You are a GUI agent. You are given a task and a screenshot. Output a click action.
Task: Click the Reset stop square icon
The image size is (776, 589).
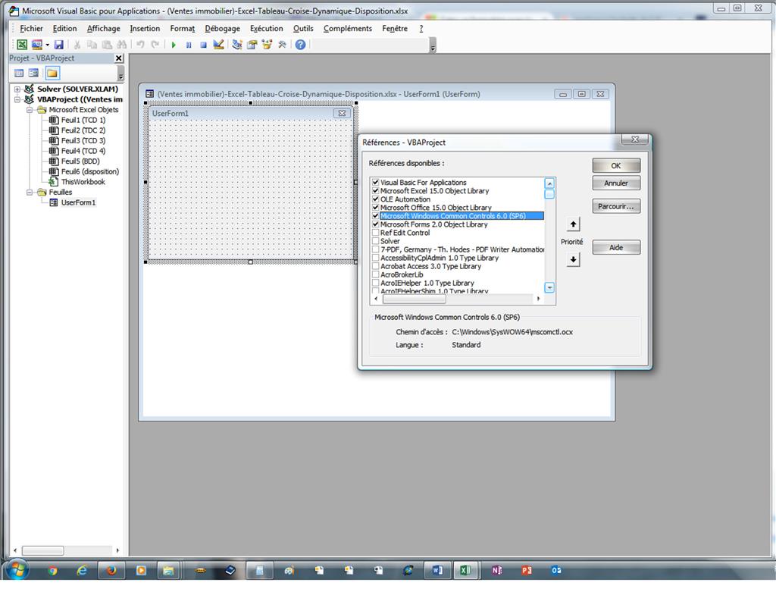point(203,45)
